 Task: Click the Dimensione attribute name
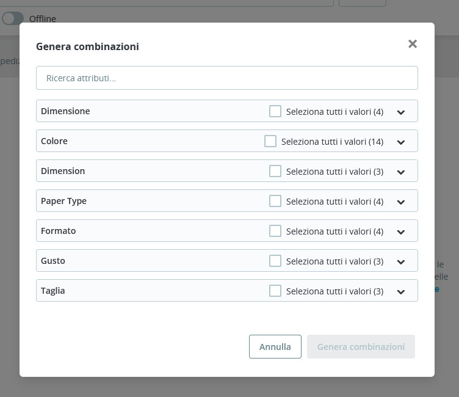point(65,111)
